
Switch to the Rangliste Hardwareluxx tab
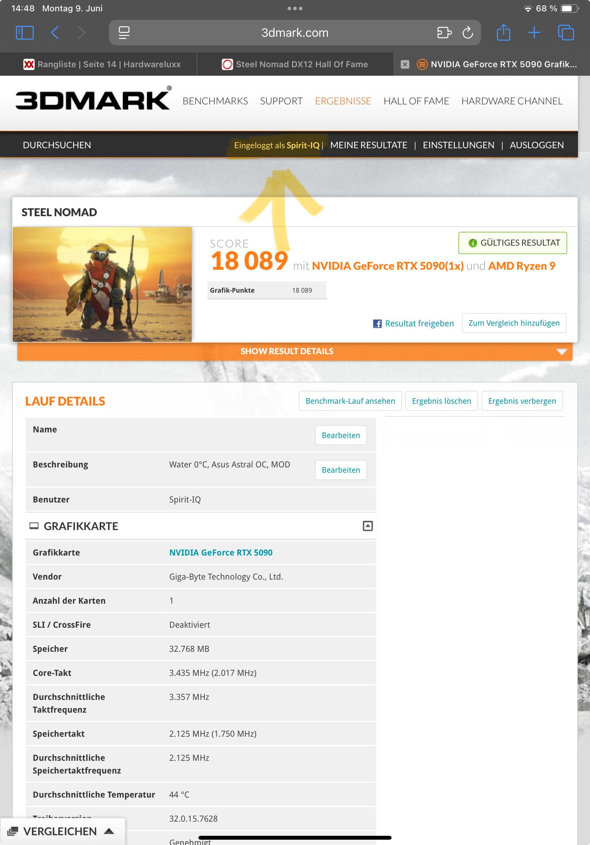[x=98, y=64]
